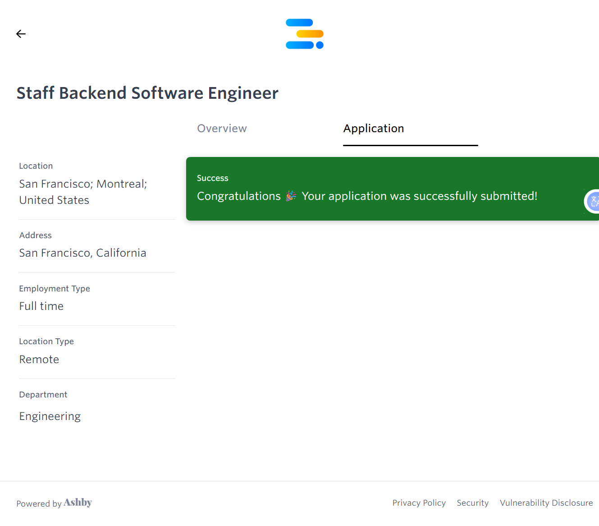Screen dimensions: 599x526
Task: Click the Employment Type label
Action: [55, 289]
